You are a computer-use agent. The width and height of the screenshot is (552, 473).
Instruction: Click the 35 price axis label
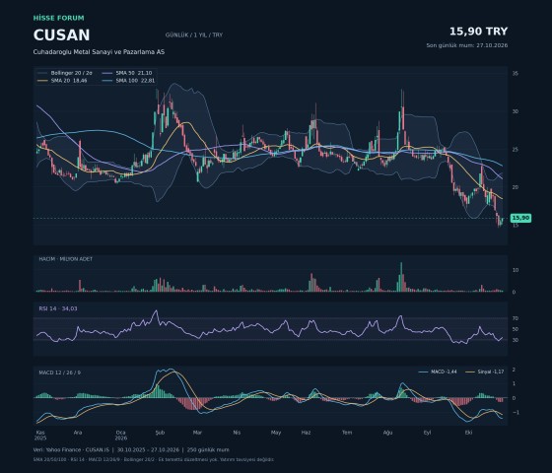pyautogui.click(x=515, y=74)
